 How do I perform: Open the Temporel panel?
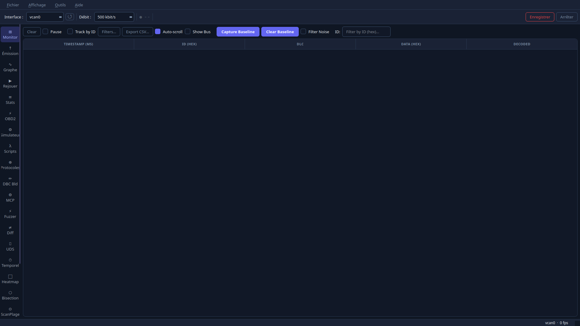click(x=10, y=263)
